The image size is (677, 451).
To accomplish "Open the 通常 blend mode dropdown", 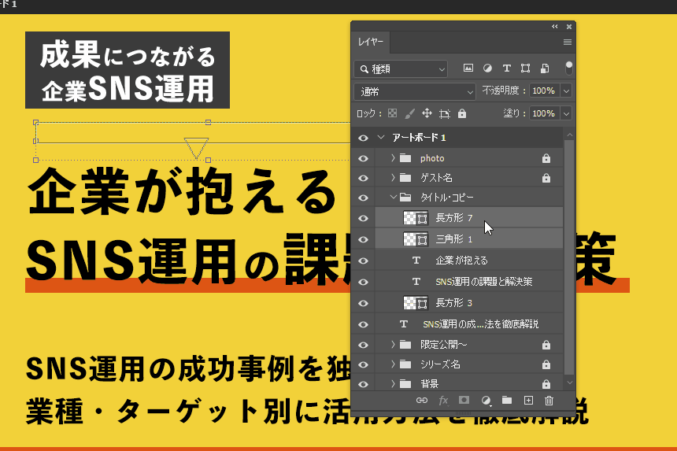I will pyautogui.click(x=415, y=91).
